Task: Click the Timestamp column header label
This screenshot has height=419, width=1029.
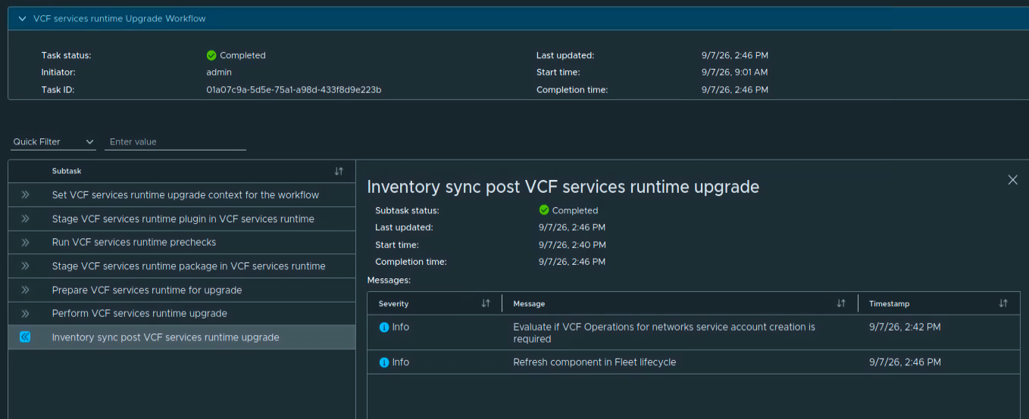Action: (890, 304)
